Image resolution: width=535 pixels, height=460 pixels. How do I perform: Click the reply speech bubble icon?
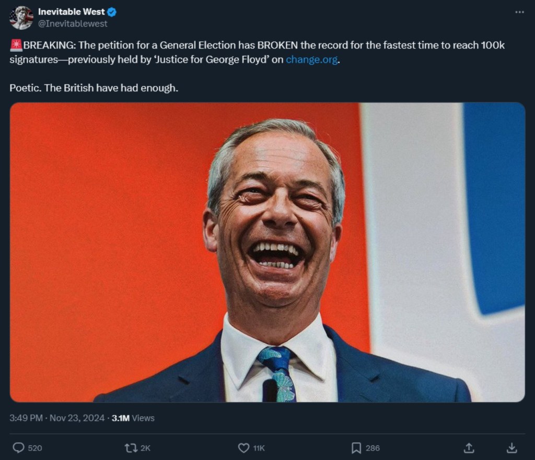pos(18,447)
